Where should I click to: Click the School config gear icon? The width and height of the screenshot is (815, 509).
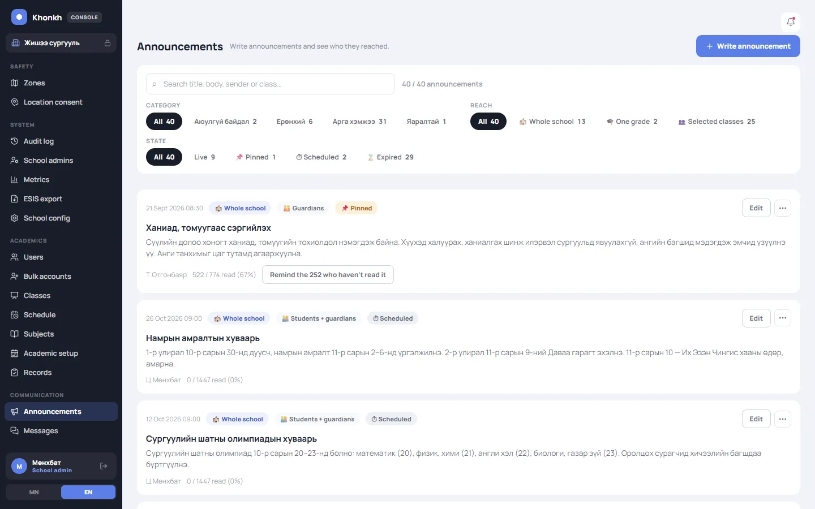click(x=15, y=218)
